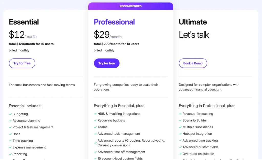Screen dimensions: 262x160
Task: Tap the checkmark next to Revenue forecasting
Action: tap(180, 114)
